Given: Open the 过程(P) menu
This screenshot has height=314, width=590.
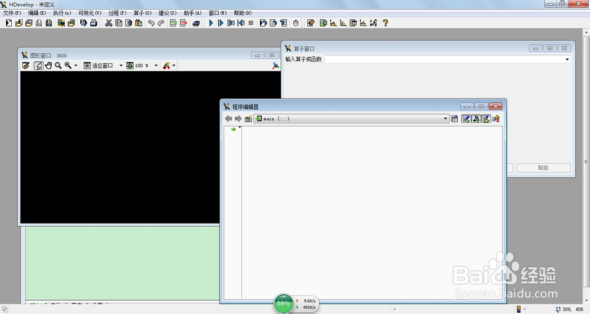Looking at the screenshot, I should pyautogui.click(x=117, y=13).
